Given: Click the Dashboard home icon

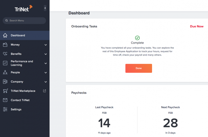Looking at the screenshot, I should point(5,35).
